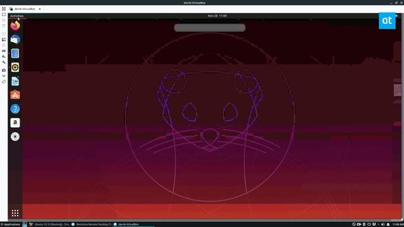Launch LibreOffice Writer from the dock

[15, 81]
